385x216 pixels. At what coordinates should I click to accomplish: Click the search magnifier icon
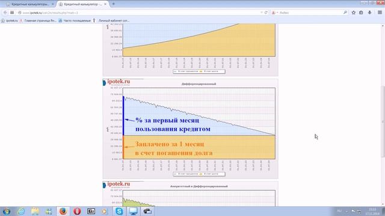pyautogui.click(x=345, y=13)
